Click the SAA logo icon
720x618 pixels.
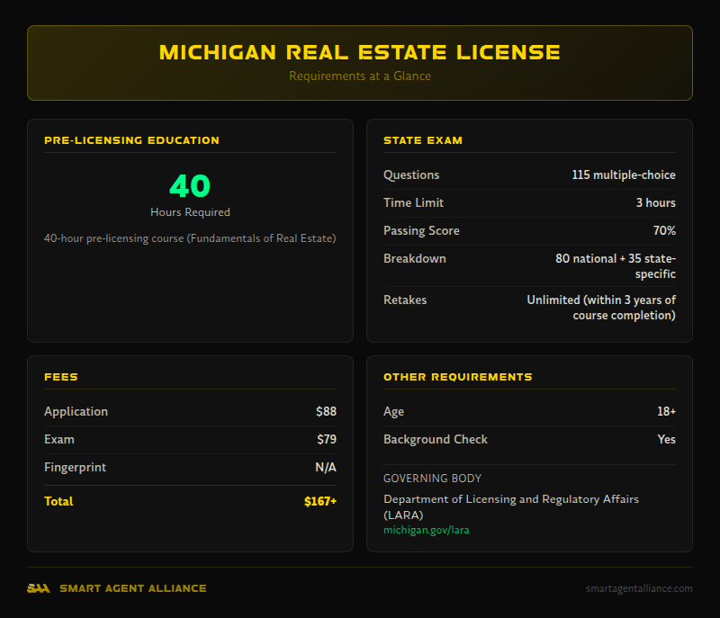38,588
